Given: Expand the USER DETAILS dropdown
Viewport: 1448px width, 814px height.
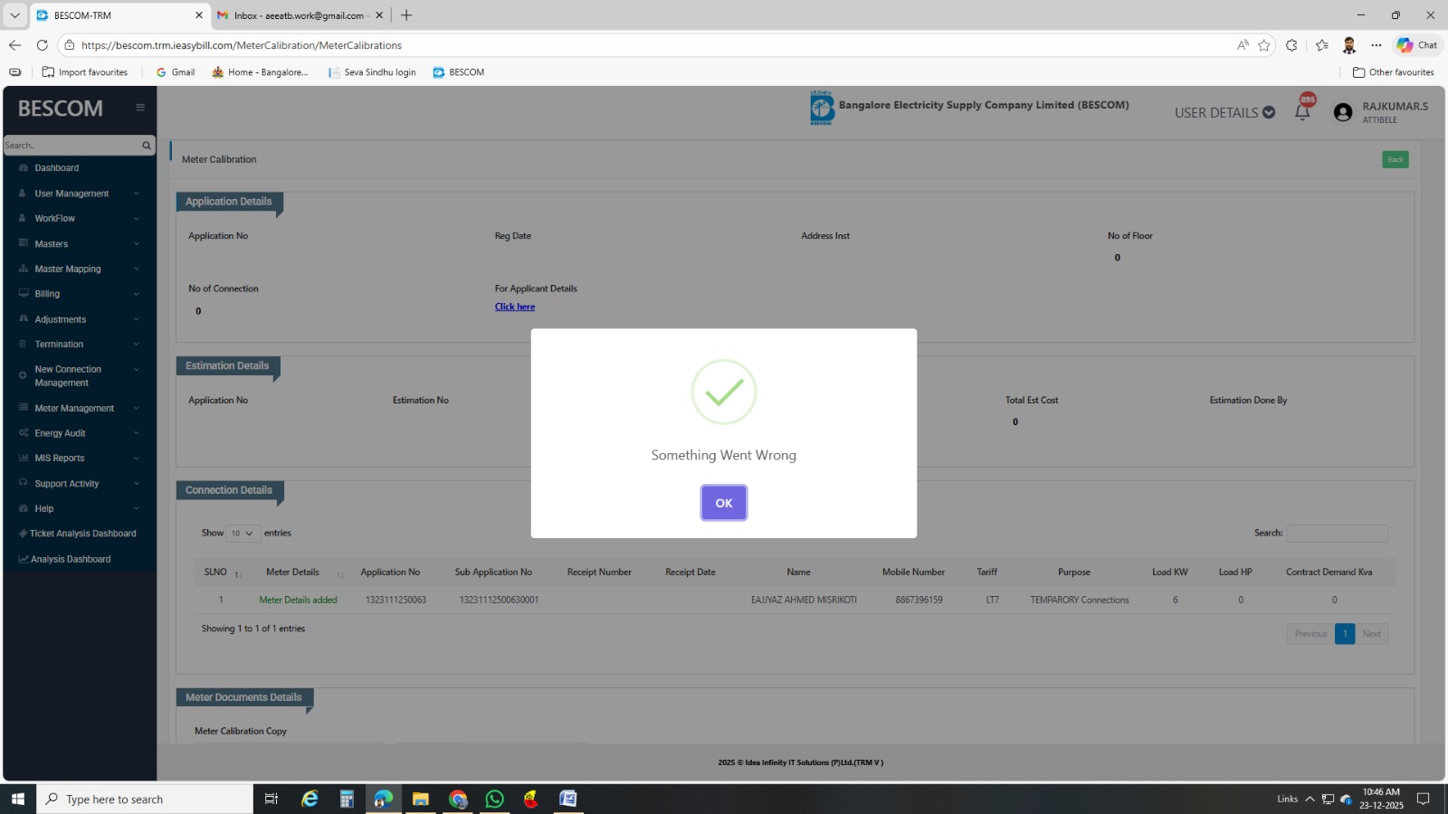Looking at the screenshot, I should click(x=1225, y=113).
